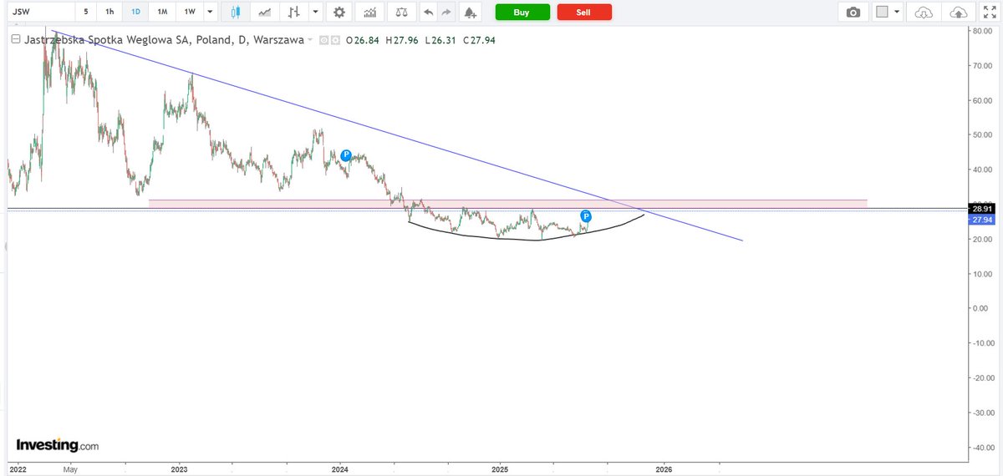This screenshot has width=1003, height=476.
Task: Open the chart style dropdown arrow after bars icon
Action: coord(314,13)
